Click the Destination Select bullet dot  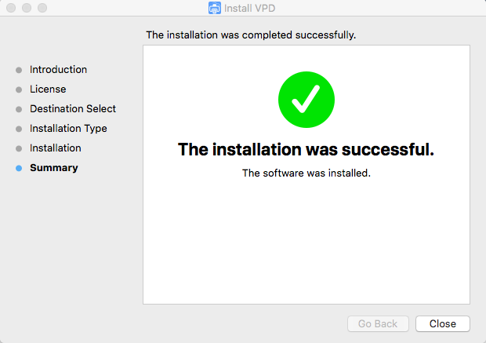(19, 109)
